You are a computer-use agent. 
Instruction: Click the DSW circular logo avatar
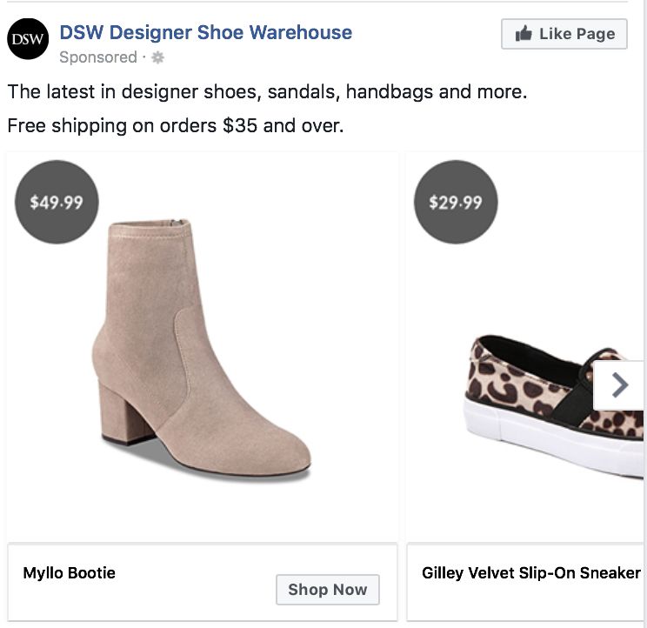(x=28, y=38)
